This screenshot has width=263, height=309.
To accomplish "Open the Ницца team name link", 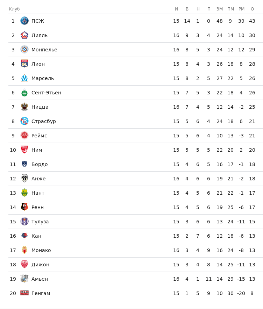I will tap(40, 107).
